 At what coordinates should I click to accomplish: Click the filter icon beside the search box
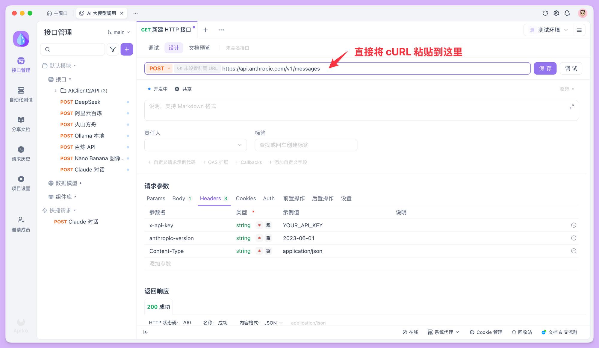pyautogui.click(x=113, y=49)
